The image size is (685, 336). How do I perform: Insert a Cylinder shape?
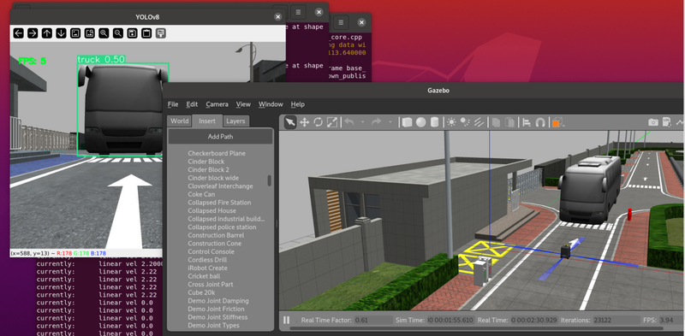434,122
